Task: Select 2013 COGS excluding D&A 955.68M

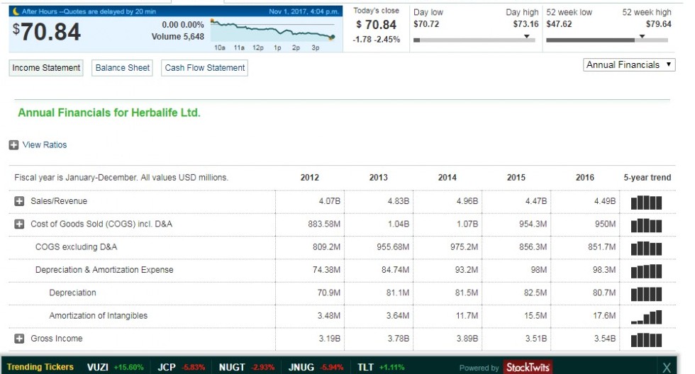Action: [393, 247]
